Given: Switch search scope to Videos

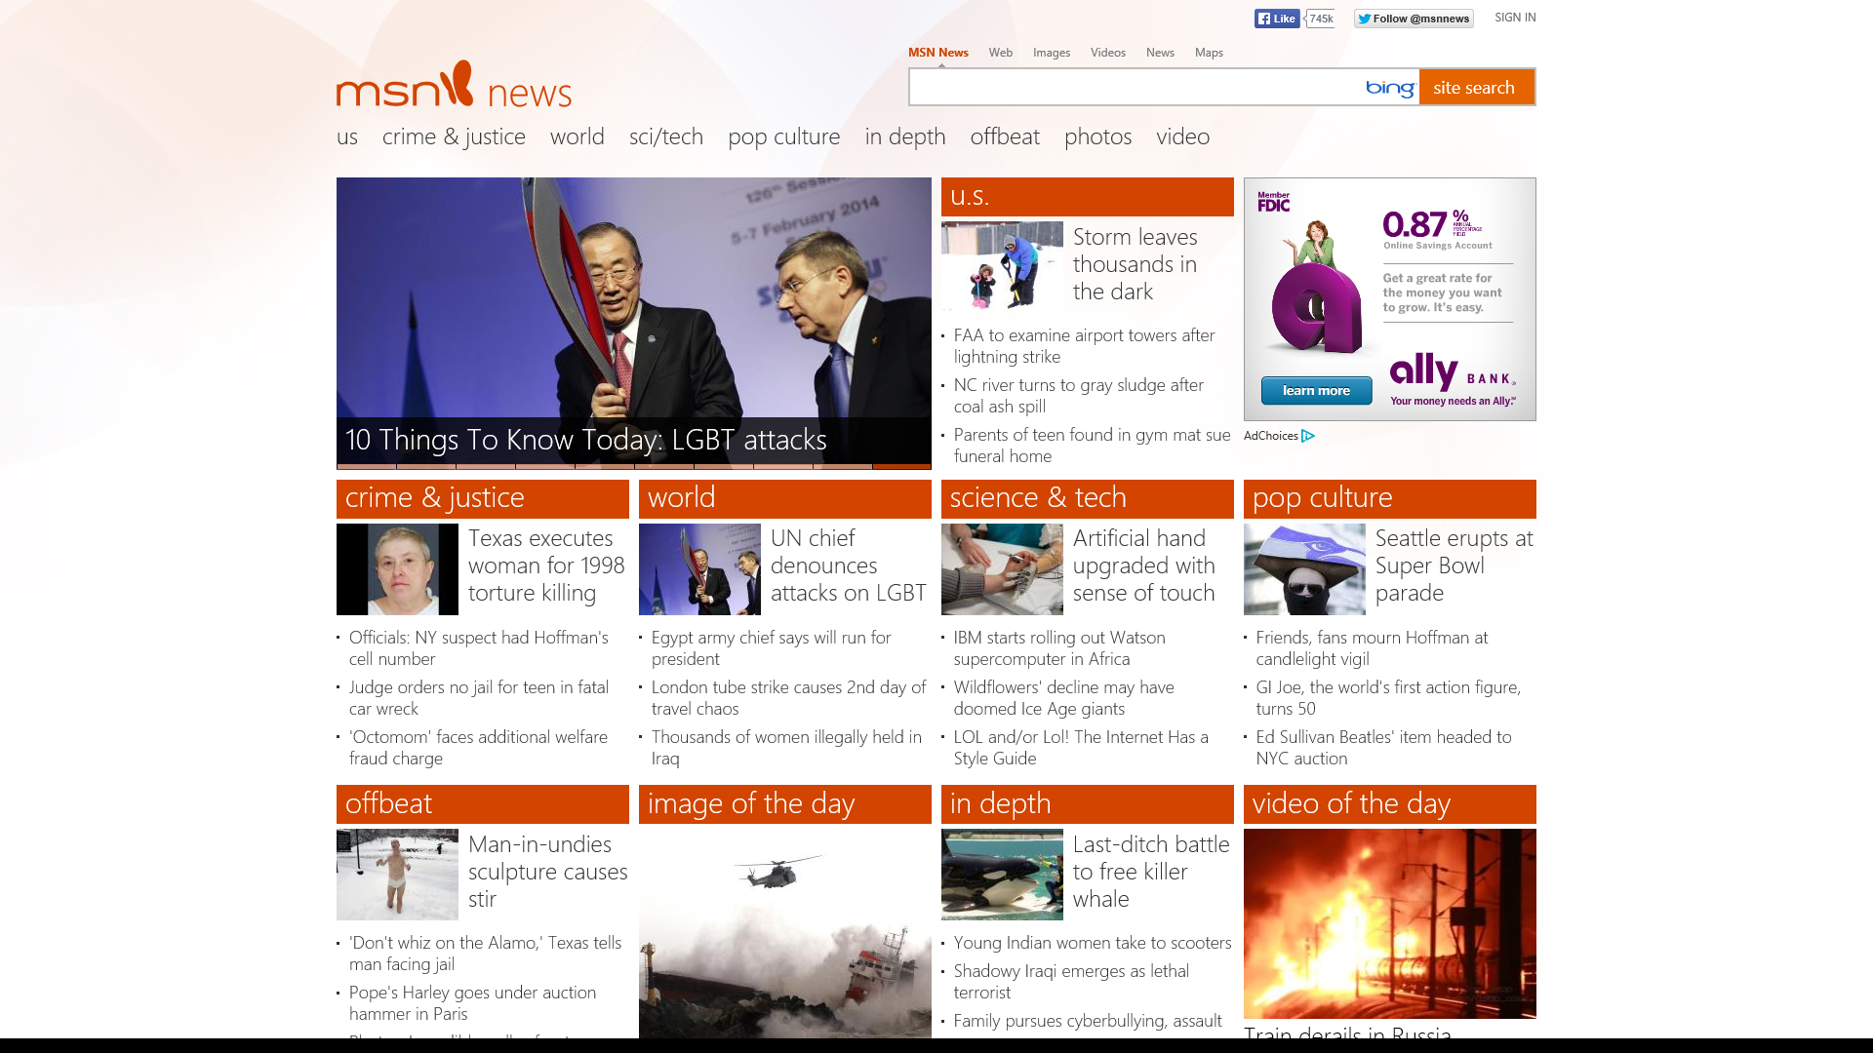Looking at the screenshot, I should [1107, 53].
